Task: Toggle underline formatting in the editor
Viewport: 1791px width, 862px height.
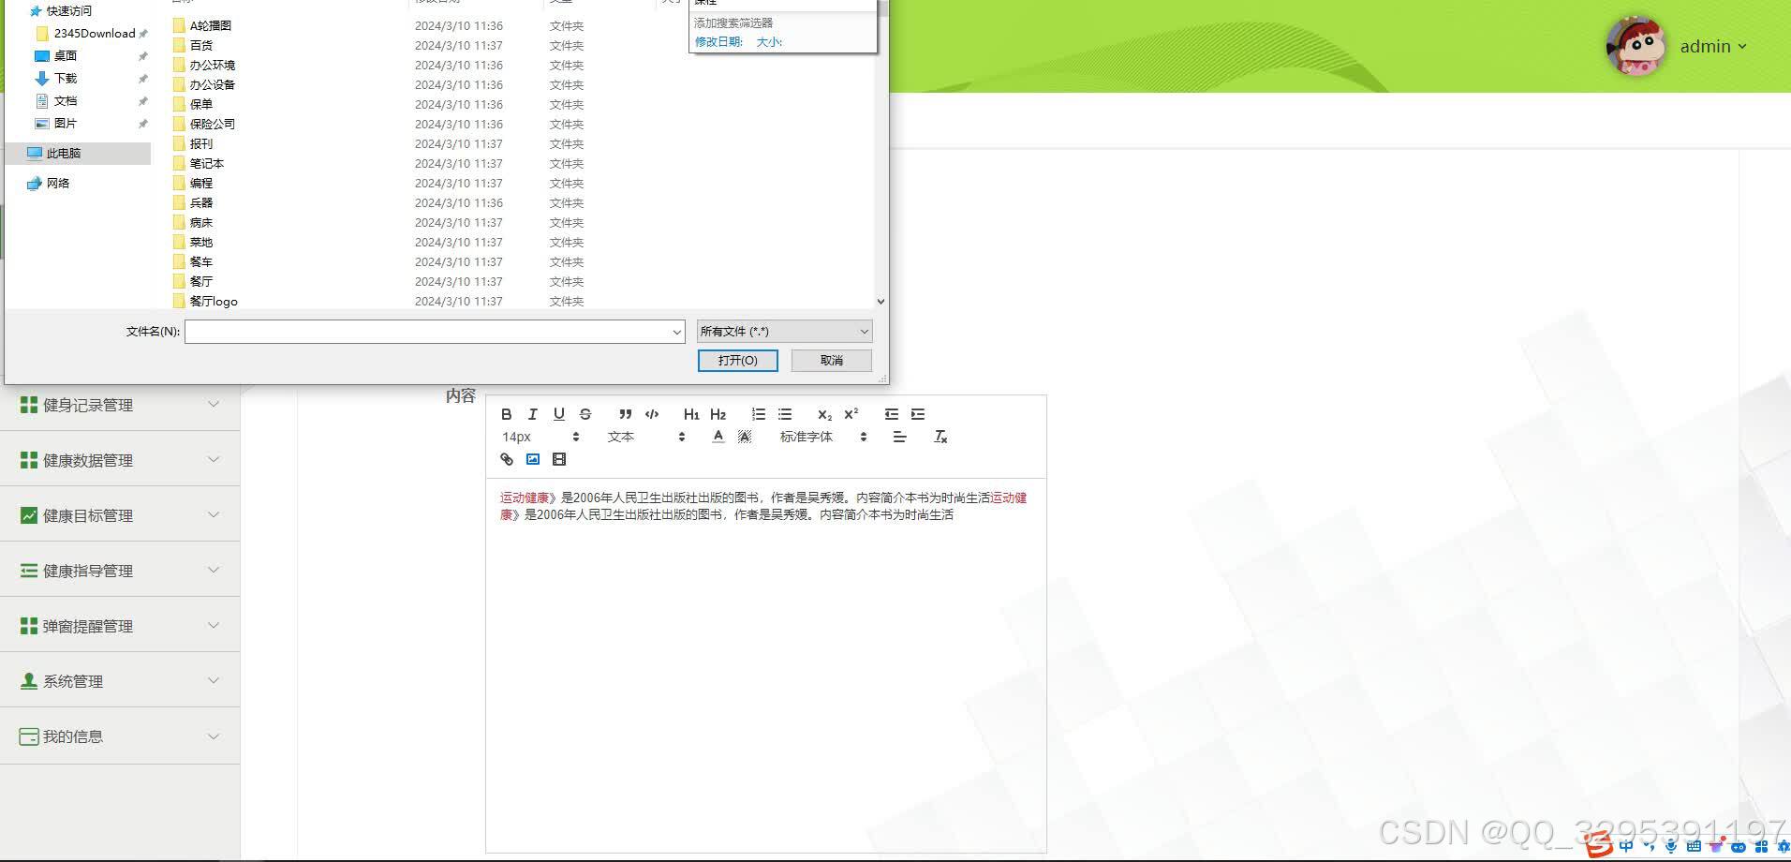Action: (x=559, y=414)
